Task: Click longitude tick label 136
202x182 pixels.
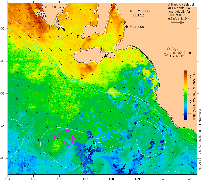Action: pyautogui.click(x=59, y=179)
